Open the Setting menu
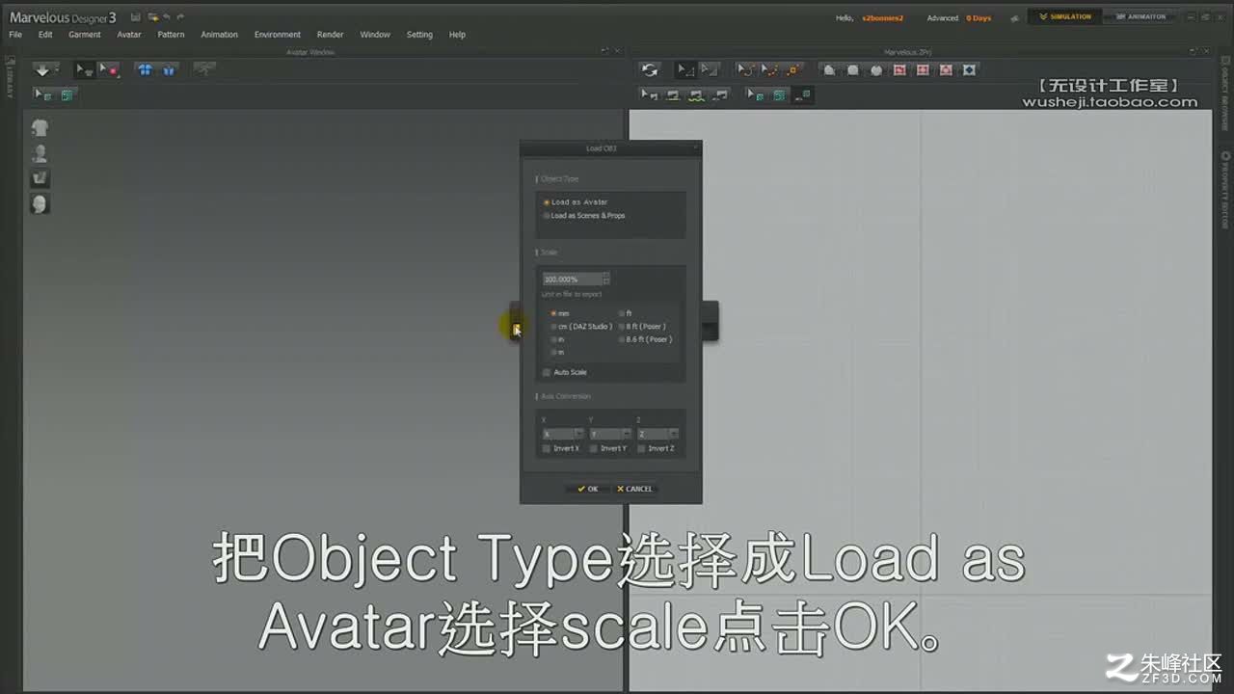The height and width of the screenshot is (694, 1234). [419, 35]
